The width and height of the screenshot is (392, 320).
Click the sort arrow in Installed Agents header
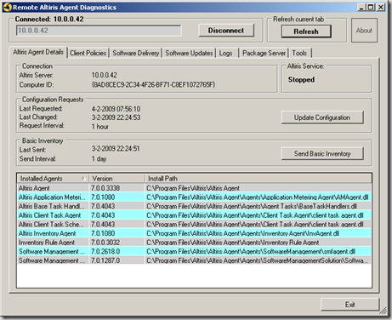[x=83, y=178]
